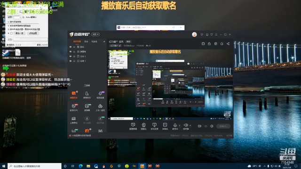Add a 摄像头 camera source
Image resolution: width=301 pixels, height=169 pixels.
tap(143, 126)
